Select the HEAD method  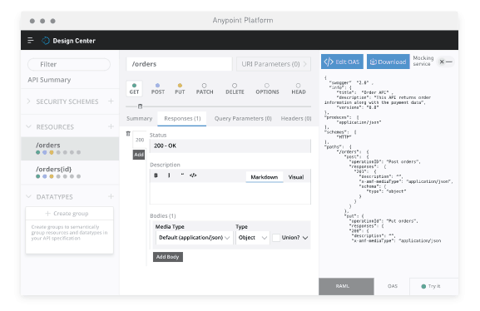tap(299, 88)
